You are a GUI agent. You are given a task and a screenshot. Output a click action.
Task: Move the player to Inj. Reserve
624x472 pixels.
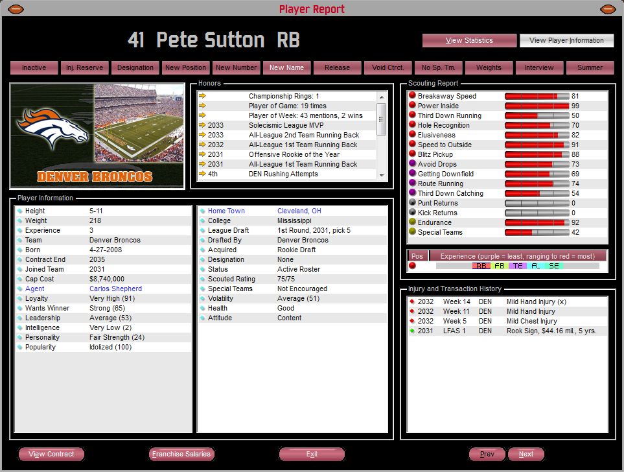click(x=85, y=67)
